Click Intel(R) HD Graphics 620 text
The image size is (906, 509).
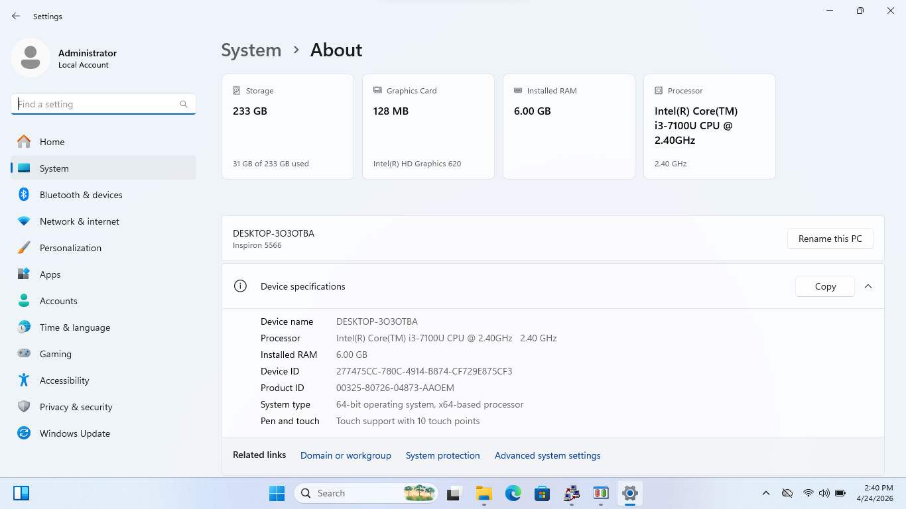coord(417,164)
